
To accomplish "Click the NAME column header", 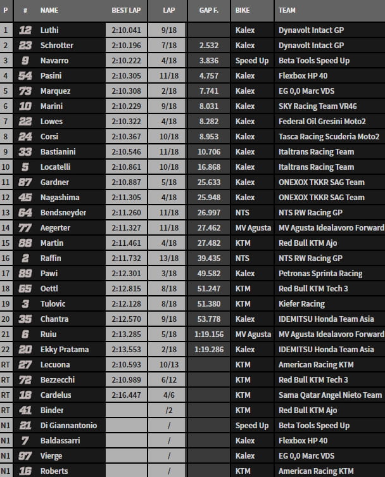I will [x=49, y=11].
